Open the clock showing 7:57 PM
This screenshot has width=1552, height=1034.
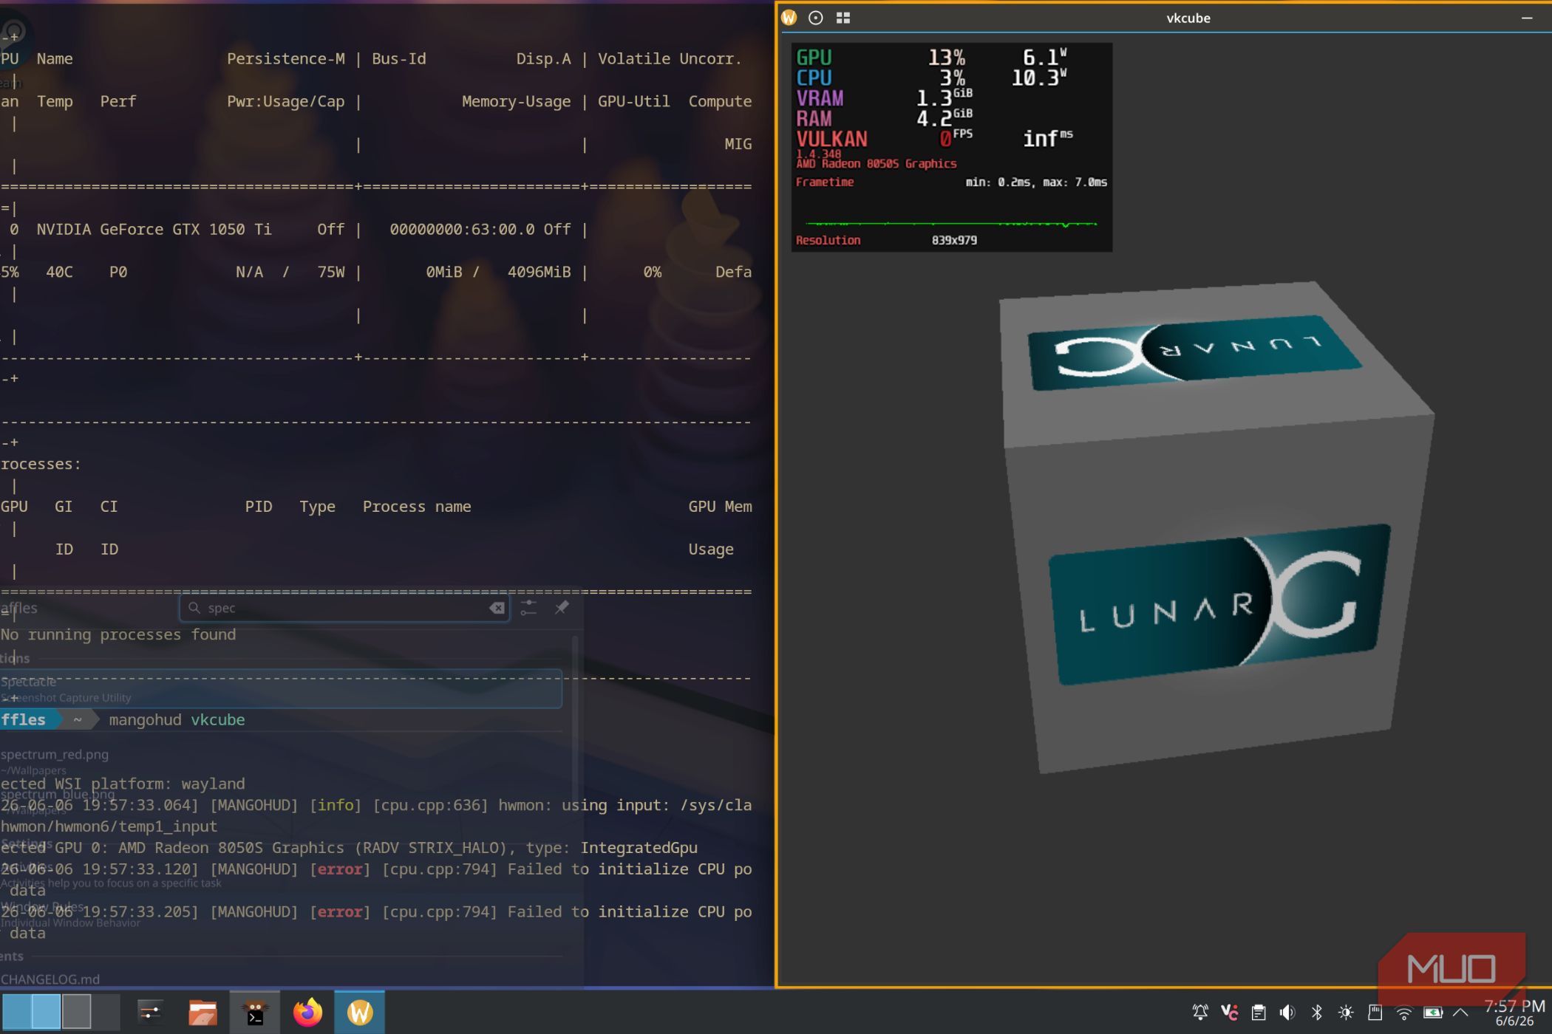1514,1013
